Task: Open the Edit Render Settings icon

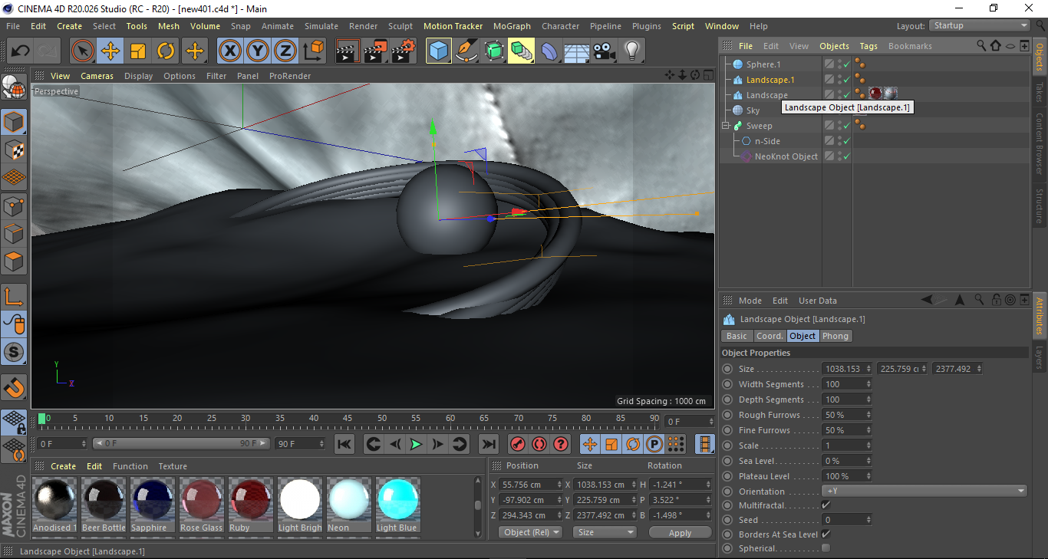Action: pyautogui.click(x=404, y=51)
